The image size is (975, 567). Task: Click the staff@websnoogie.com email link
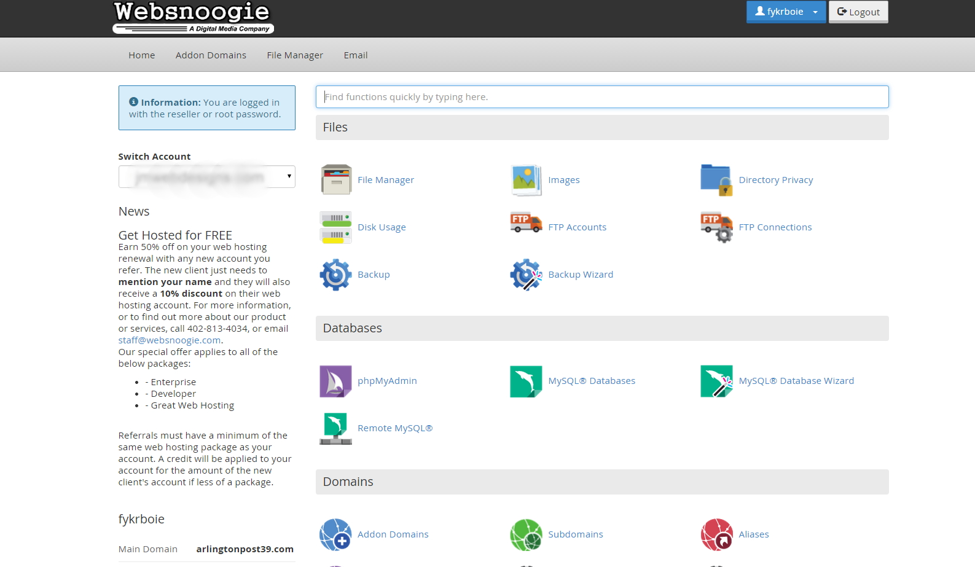tap(170, 340)
